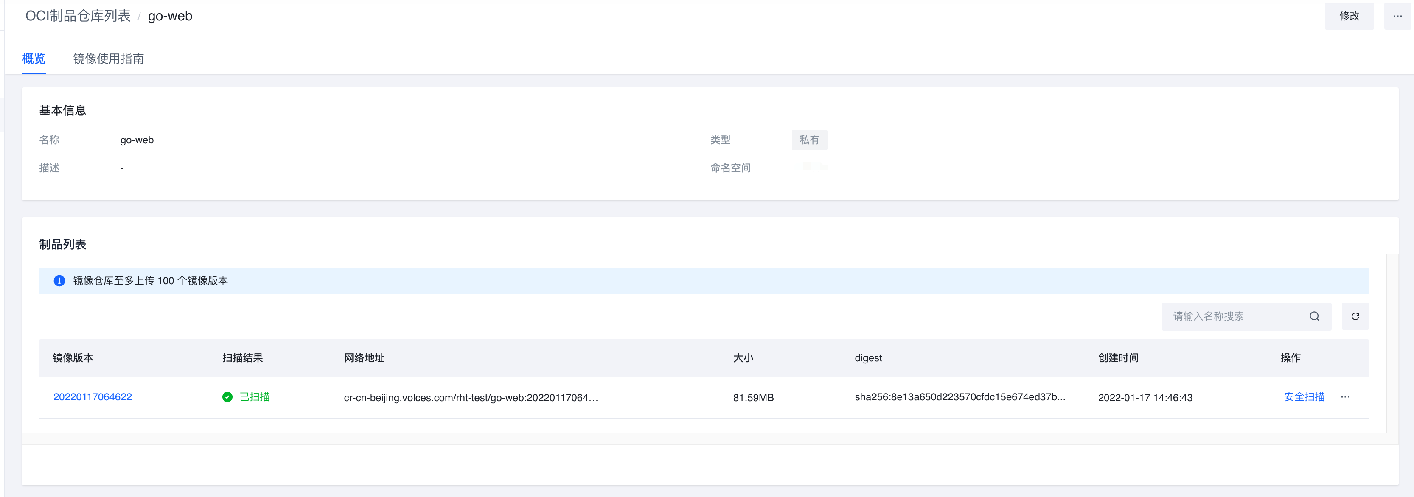Switch to the 概览 tab

point(34,59)
